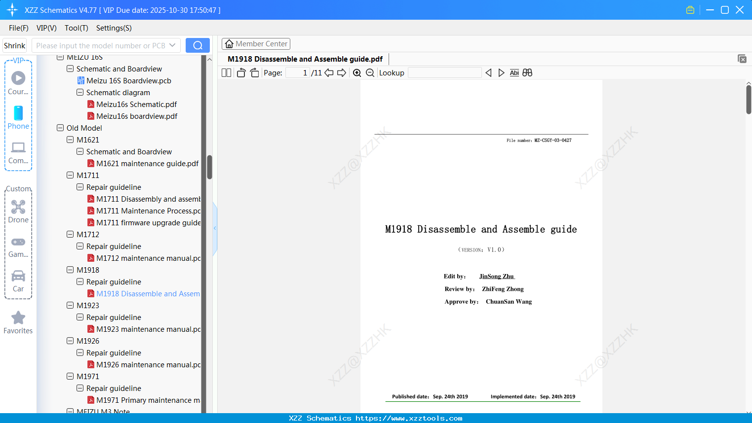Close the document tab panel icon

[x=742, y=59]
